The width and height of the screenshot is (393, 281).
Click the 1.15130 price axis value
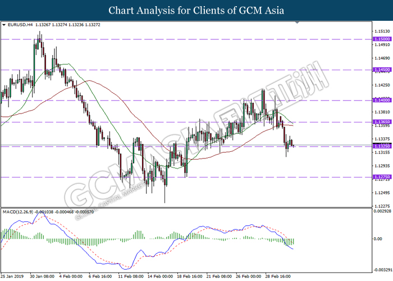pos(382,31)
